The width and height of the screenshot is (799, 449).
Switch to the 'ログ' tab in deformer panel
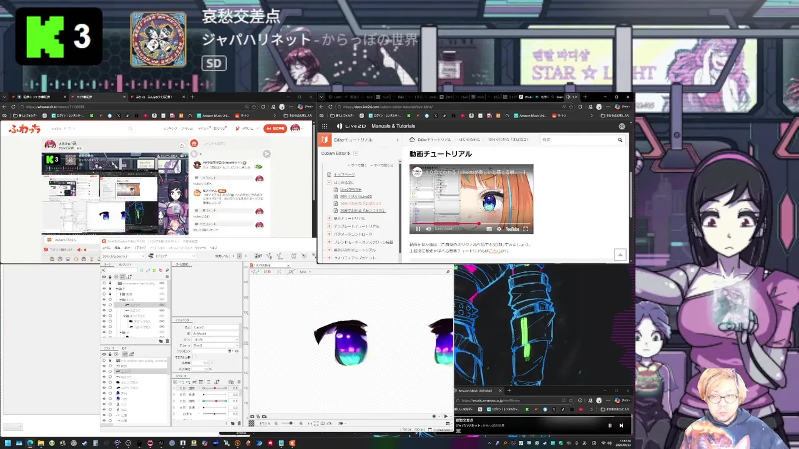[124, 348]
